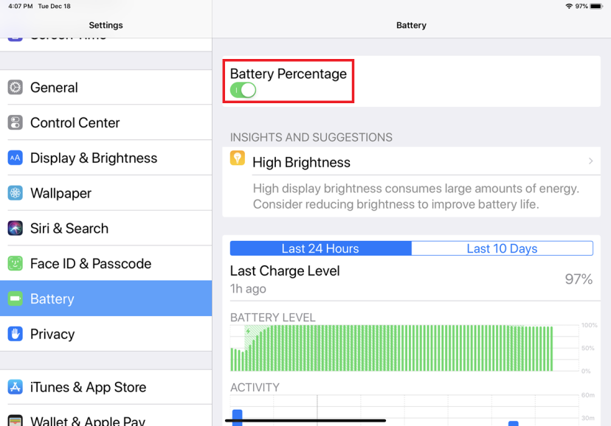Tap the battery status icon in status bar
Screen dimensions: 611x426
pyautogui.click(x=596, y=6)
